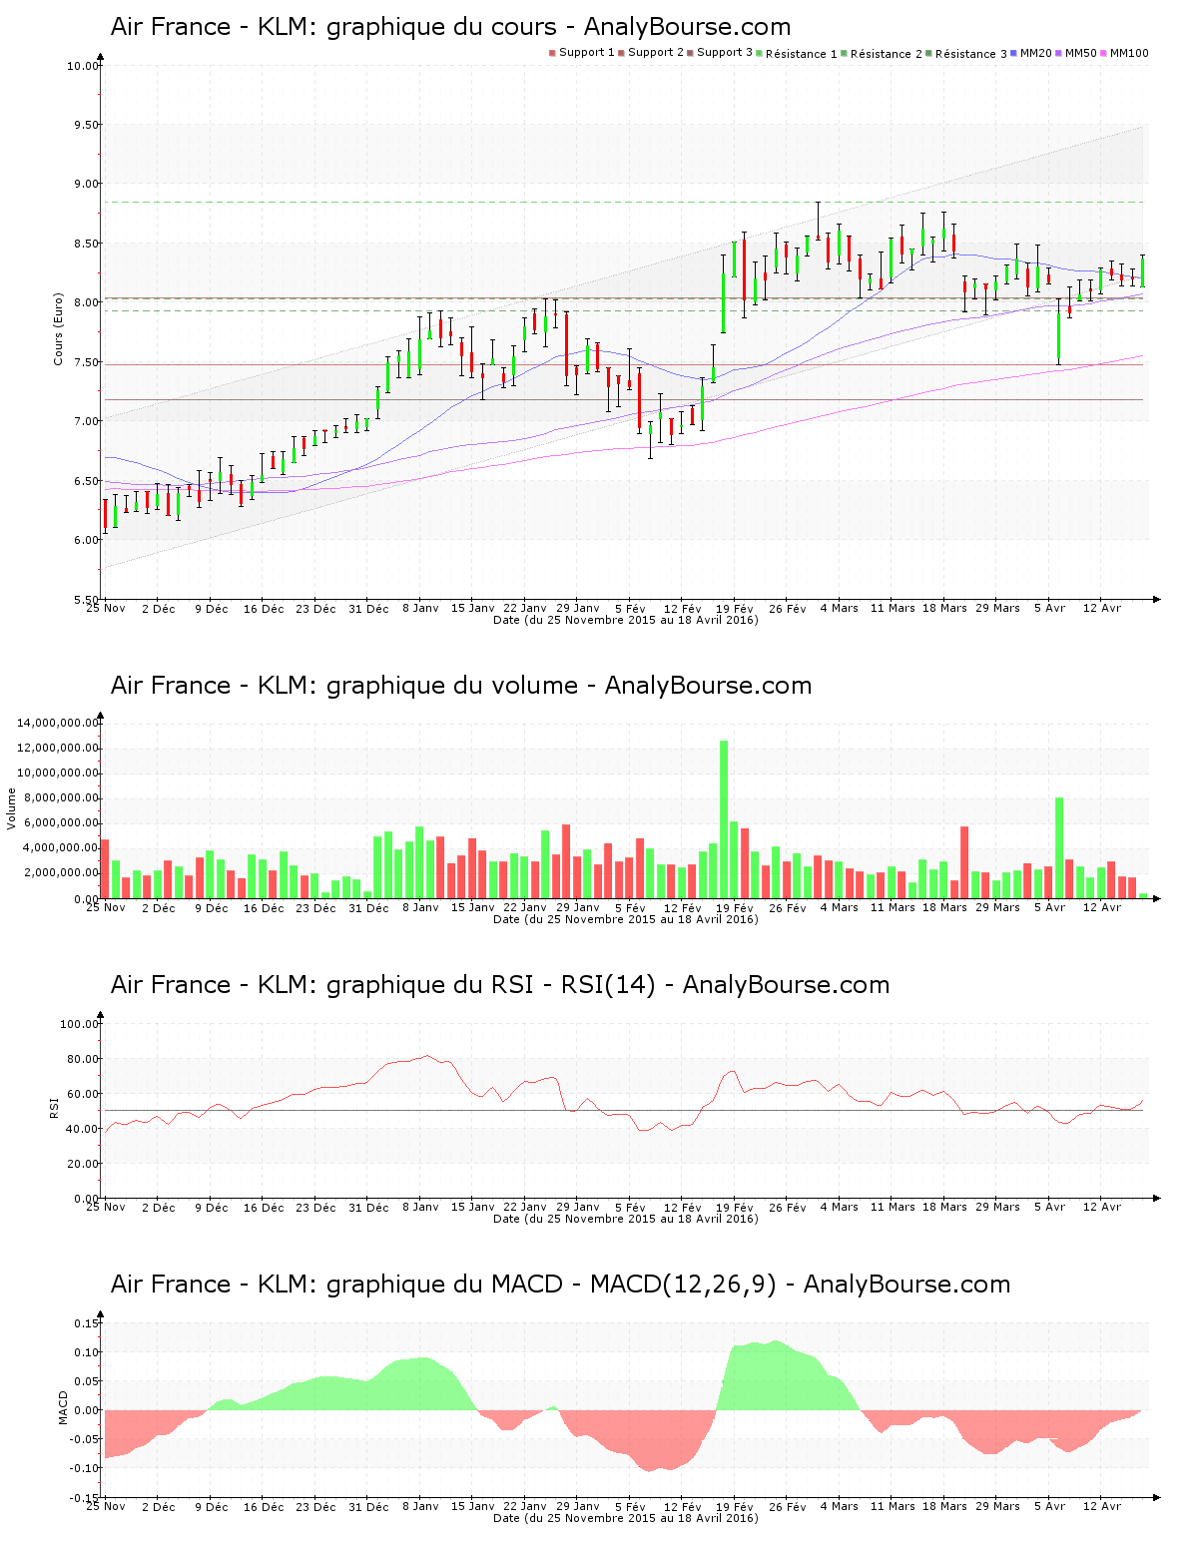The width and height of the screenshot is (1198, 1547).
Task: Click the 'Cours (Euro)' axis label
Action: [x=58, y=329]
